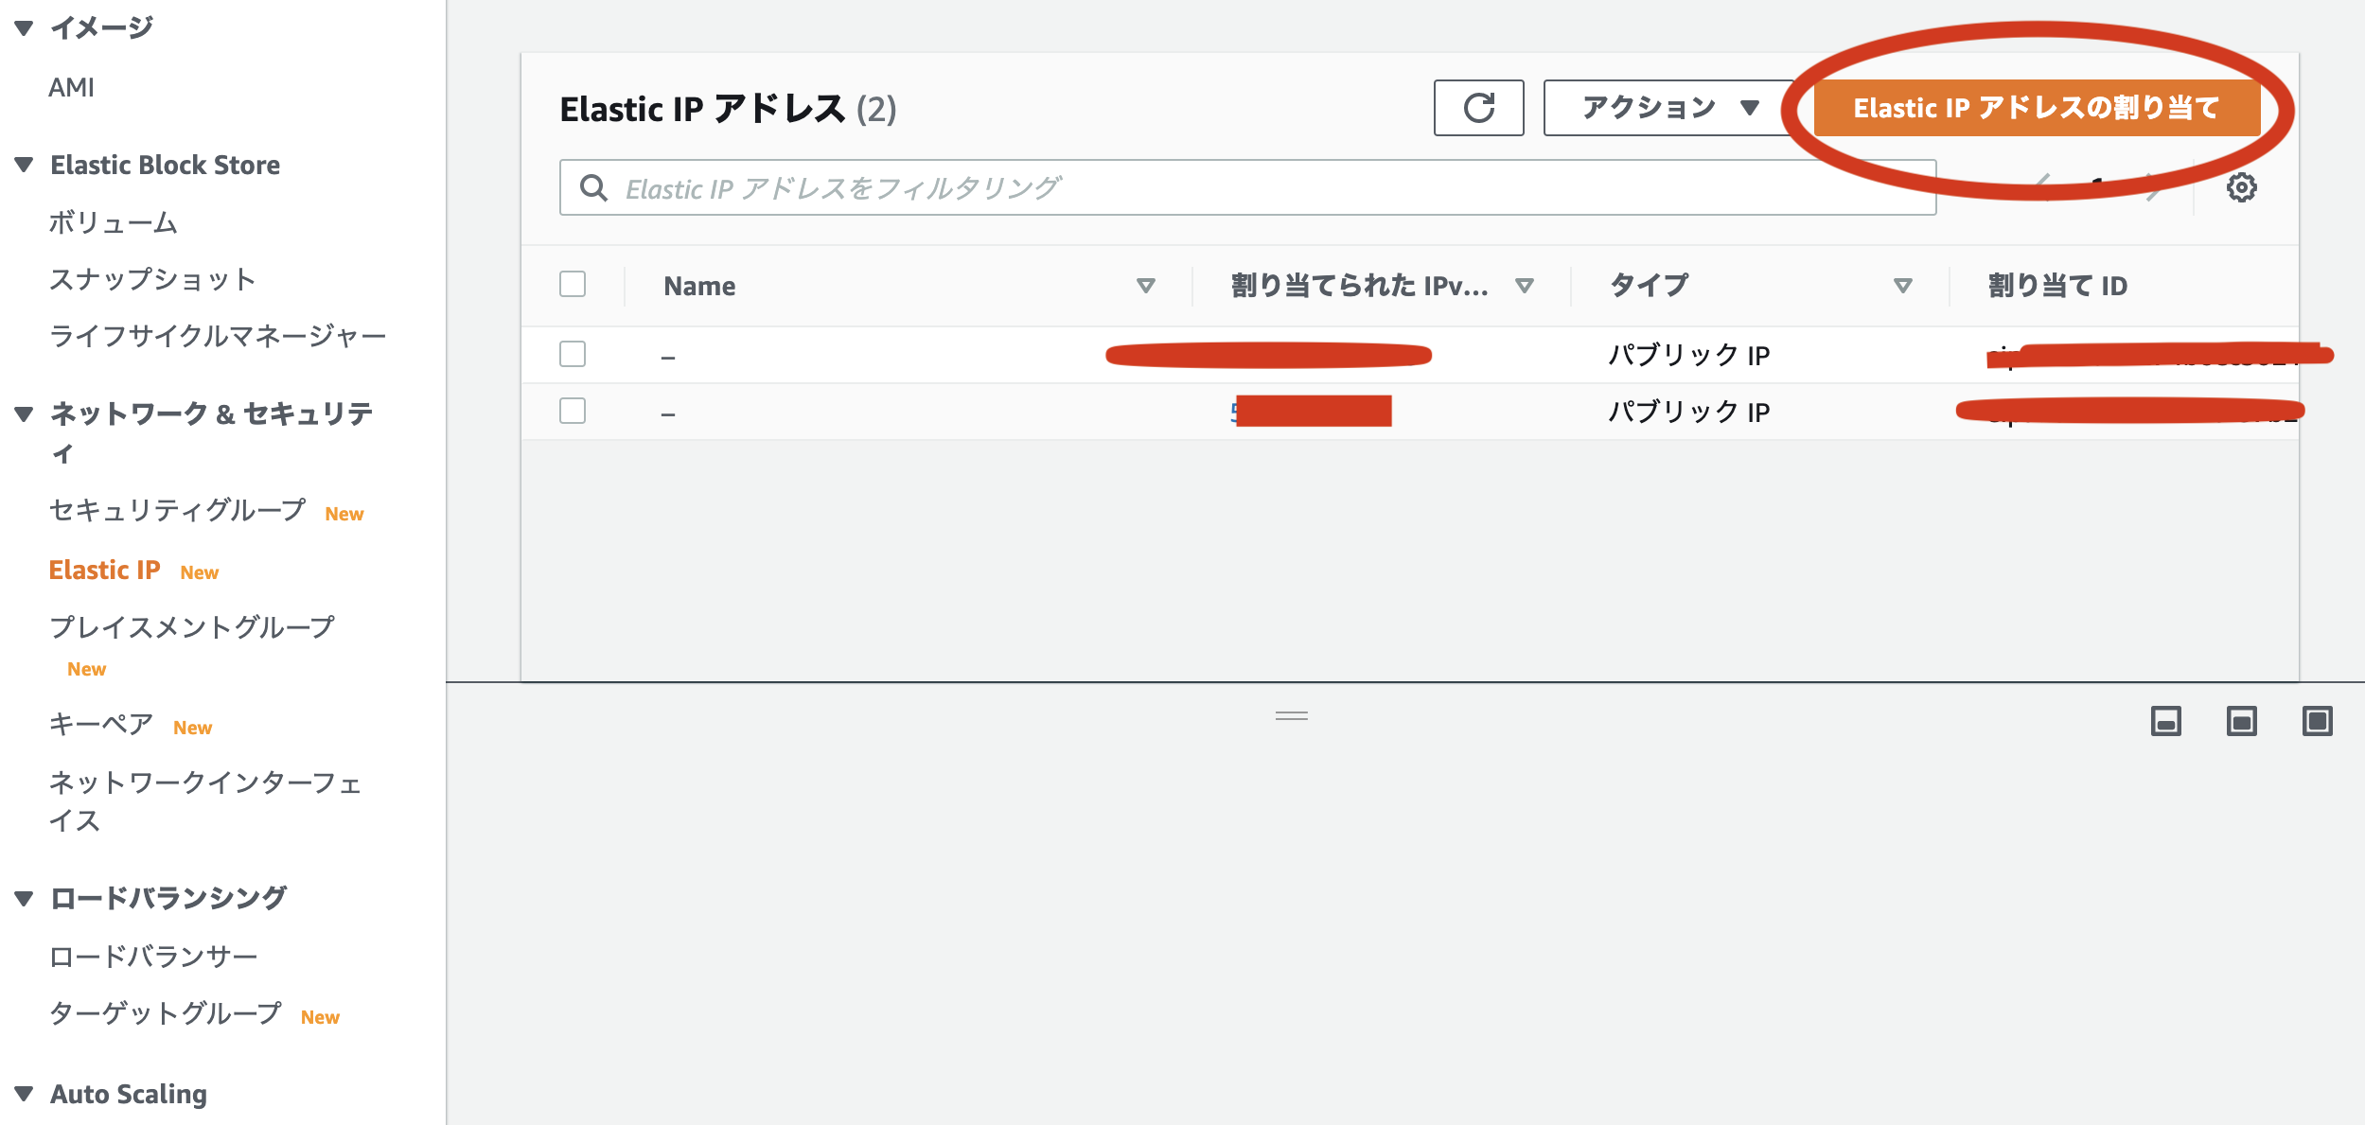Collapse the Elastic Block Store section
Screen dimensions: 2365x1125
(x=25, y=165)
